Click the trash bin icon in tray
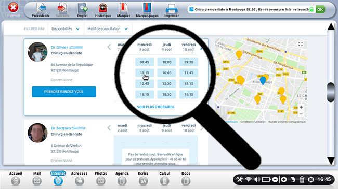338x189 pixels. pyautogui.click(x=302, y=179)
